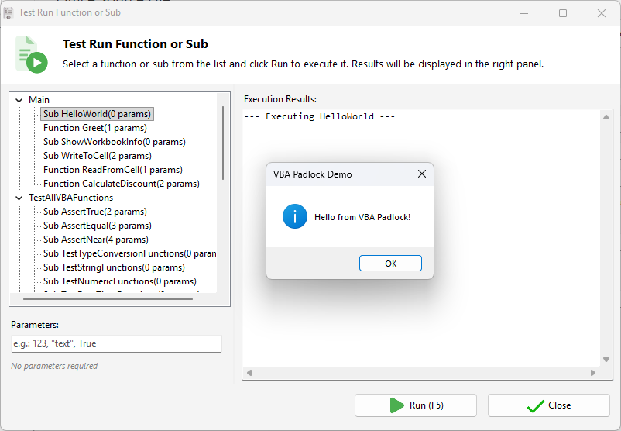621x431 pixels.
Task: Select Function ReadFromCell(1 params)
Action: (x=113, y=170)
